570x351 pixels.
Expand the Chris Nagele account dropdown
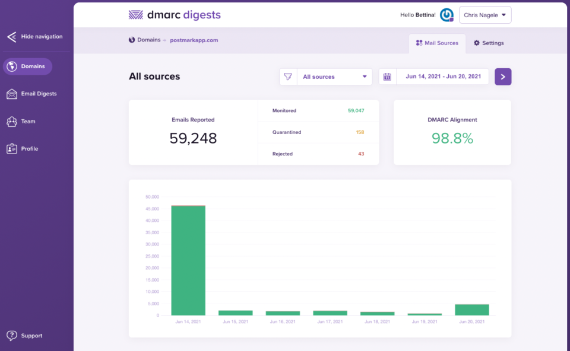[485, 15]
